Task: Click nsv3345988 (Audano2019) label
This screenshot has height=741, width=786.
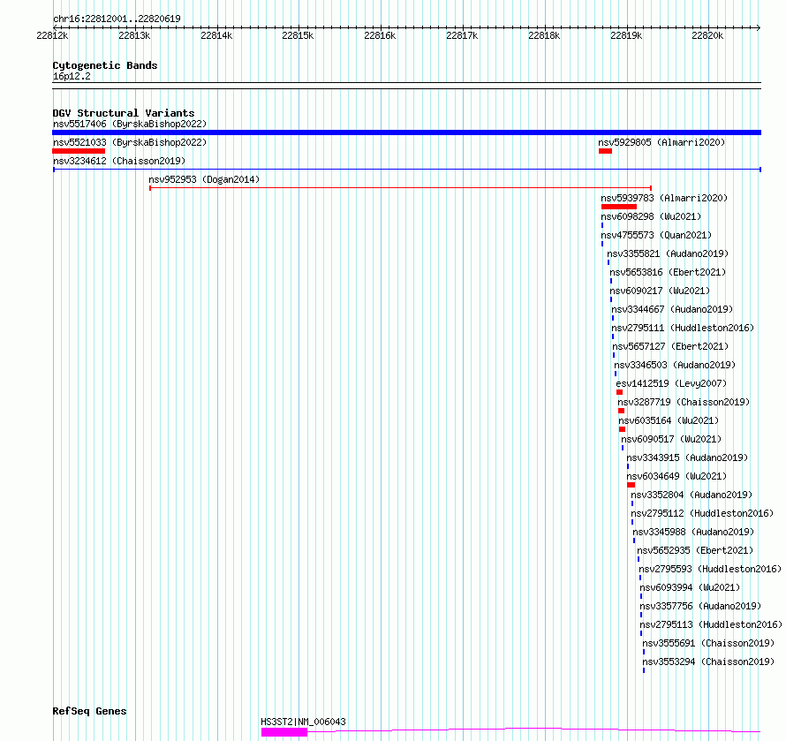Action: coord(693,532)
